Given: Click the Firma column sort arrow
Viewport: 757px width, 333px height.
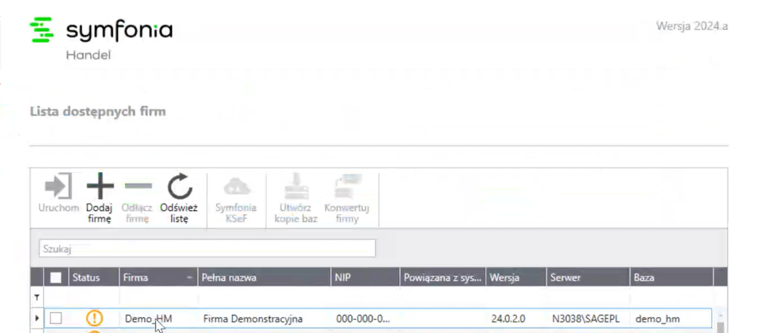Looking at the screenshot, I should pos(190,278).
